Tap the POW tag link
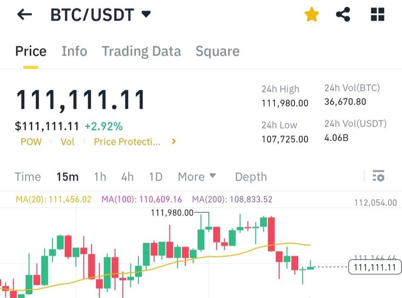The height and width of the screenshot is (298, 402). [x=31, y=142]
